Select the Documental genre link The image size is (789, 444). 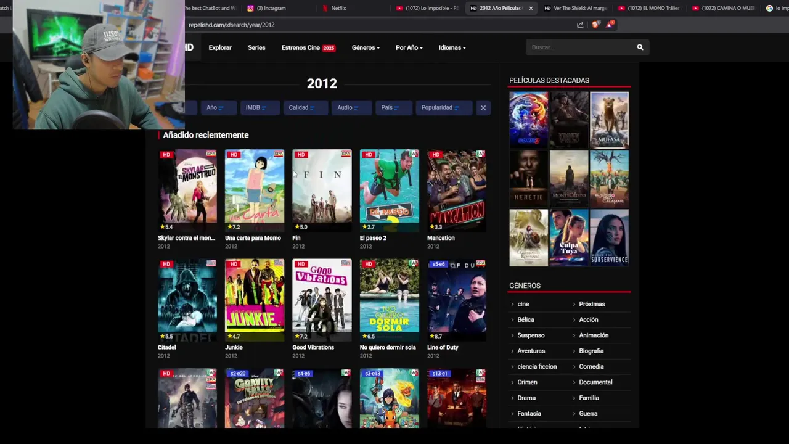pos(595,382)
